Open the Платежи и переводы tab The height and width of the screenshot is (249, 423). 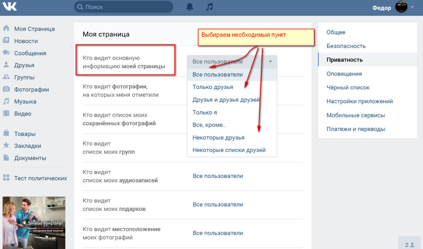[x=368, y=129]
